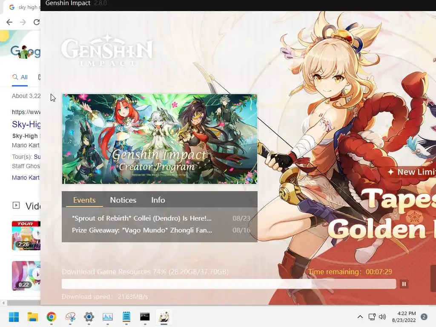
Task: Click the 08/23 date in events list
Action: [x=241, y=218]
